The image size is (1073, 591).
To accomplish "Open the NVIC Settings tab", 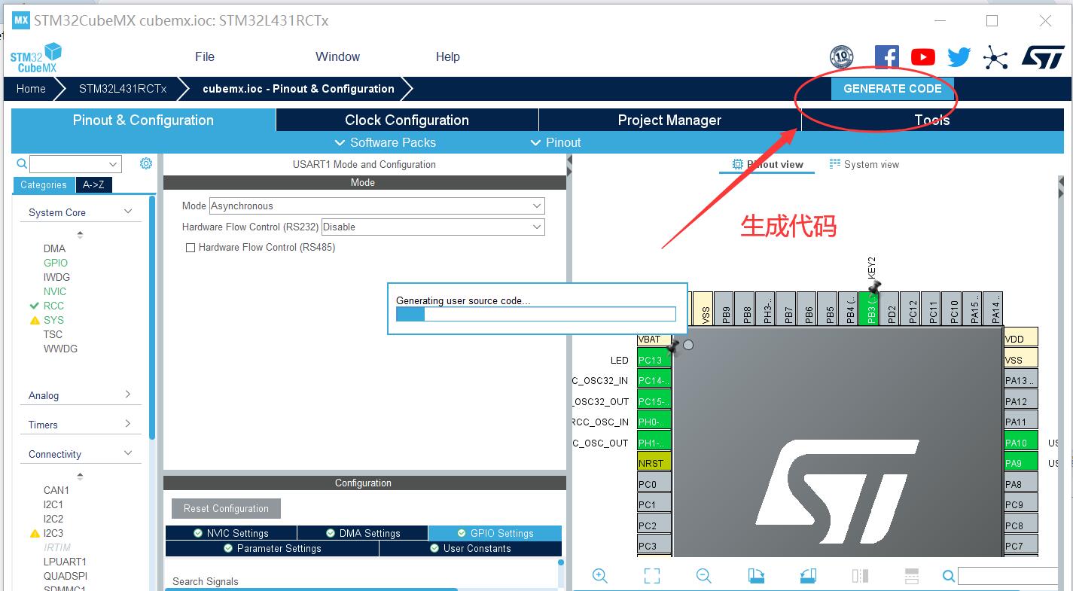I will [x=231, y=533].
